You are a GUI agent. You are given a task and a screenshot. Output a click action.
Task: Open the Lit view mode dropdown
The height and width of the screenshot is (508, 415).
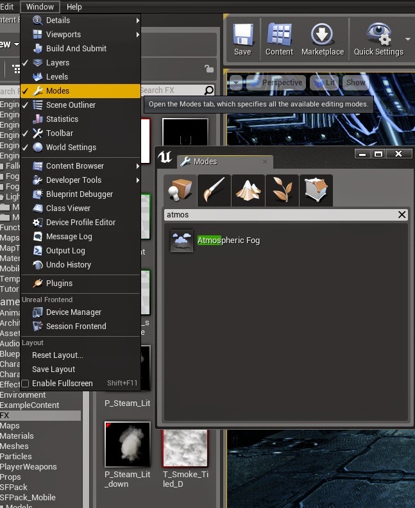tap(325, 83)
